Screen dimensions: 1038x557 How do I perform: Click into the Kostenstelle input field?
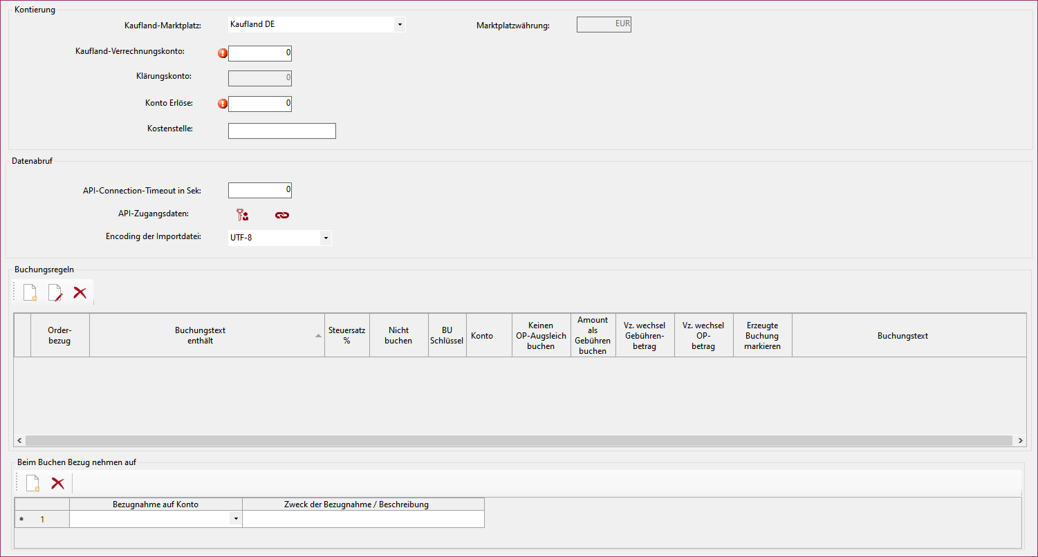pos(281,131)
